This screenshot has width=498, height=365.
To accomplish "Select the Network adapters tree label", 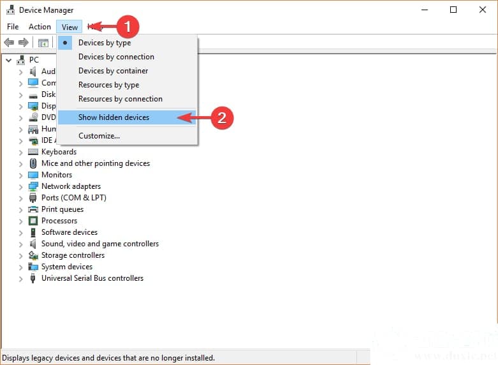I will (x=71, y=186).
